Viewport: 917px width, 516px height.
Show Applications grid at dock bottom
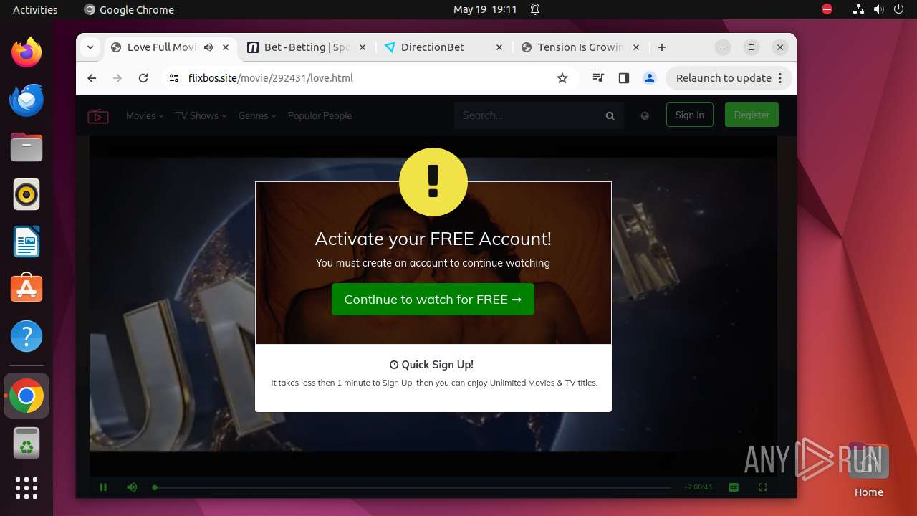(x=27, y=488)
